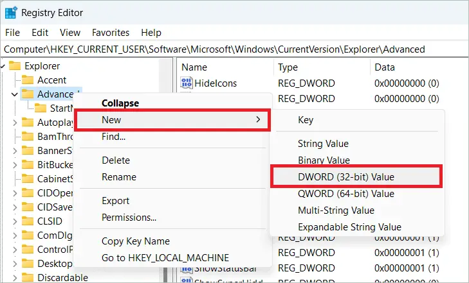Click the HideIcons DWORD value icon

pyautogui.click(x=187, y=83)
